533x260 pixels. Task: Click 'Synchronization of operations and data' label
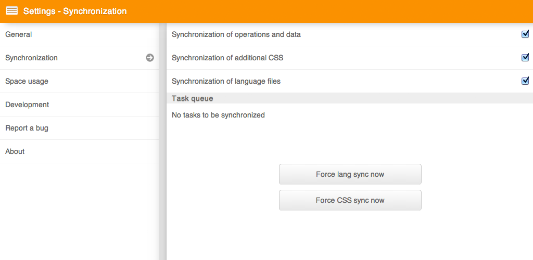click(x=236, y=35)
